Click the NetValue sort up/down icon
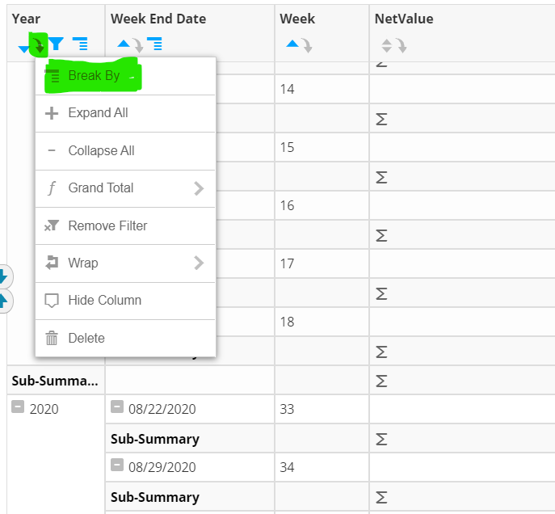 (386, 45)
